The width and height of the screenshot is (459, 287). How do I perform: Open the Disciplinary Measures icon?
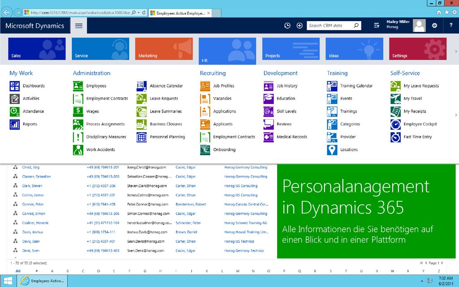pyautogui.click(x=78, y=137)
